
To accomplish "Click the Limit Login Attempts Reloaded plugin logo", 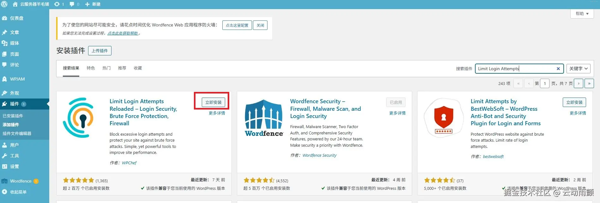I will click(79, 118).
